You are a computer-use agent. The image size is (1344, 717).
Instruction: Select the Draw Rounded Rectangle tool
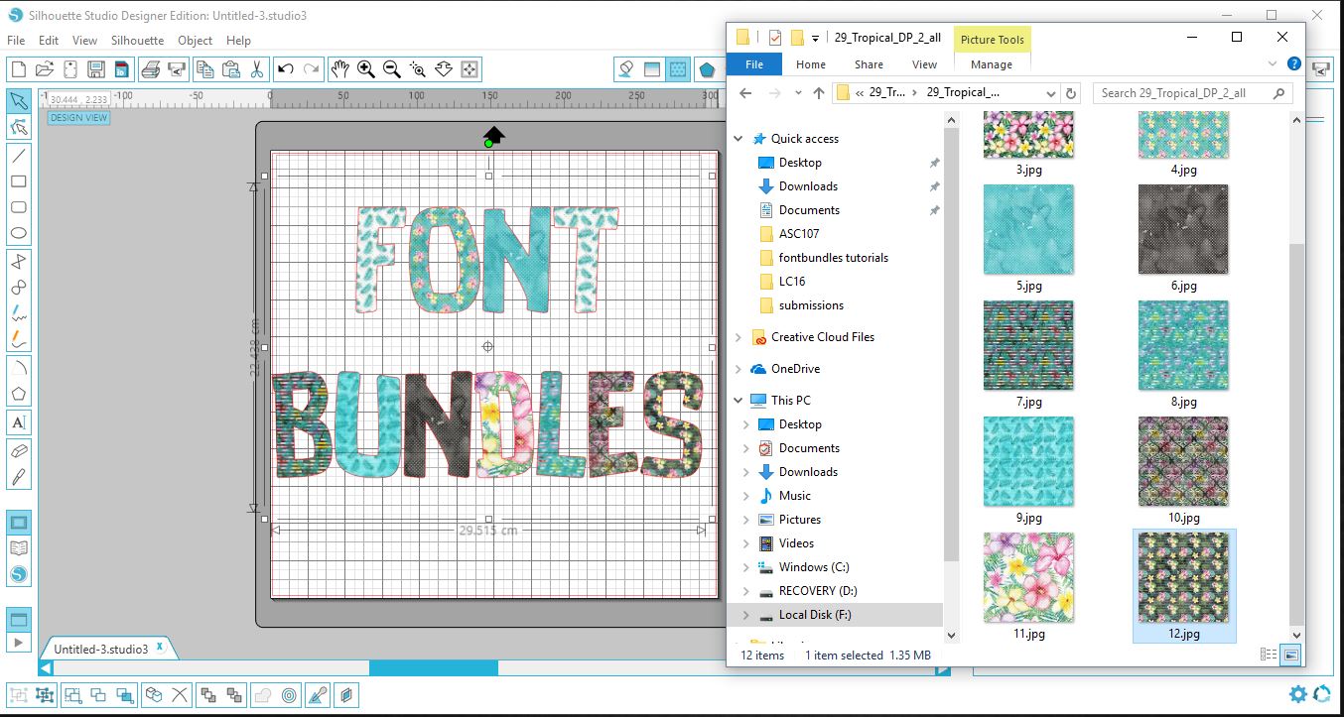pyautogui.click(x=17, y=207)
